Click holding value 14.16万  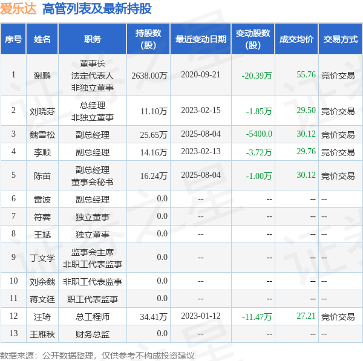[x=154, y=152]
